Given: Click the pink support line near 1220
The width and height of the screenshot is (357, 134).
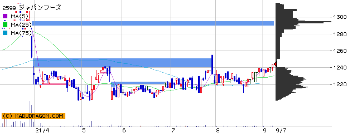Looking at the screenshot, I should click(54, 84).
